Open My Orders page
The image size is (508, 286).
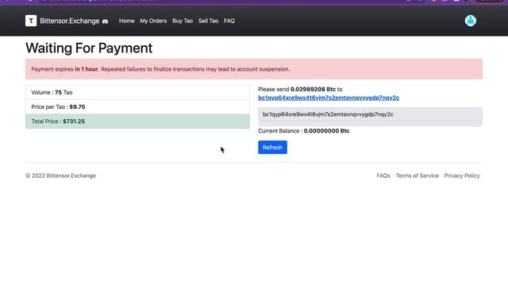153,21
